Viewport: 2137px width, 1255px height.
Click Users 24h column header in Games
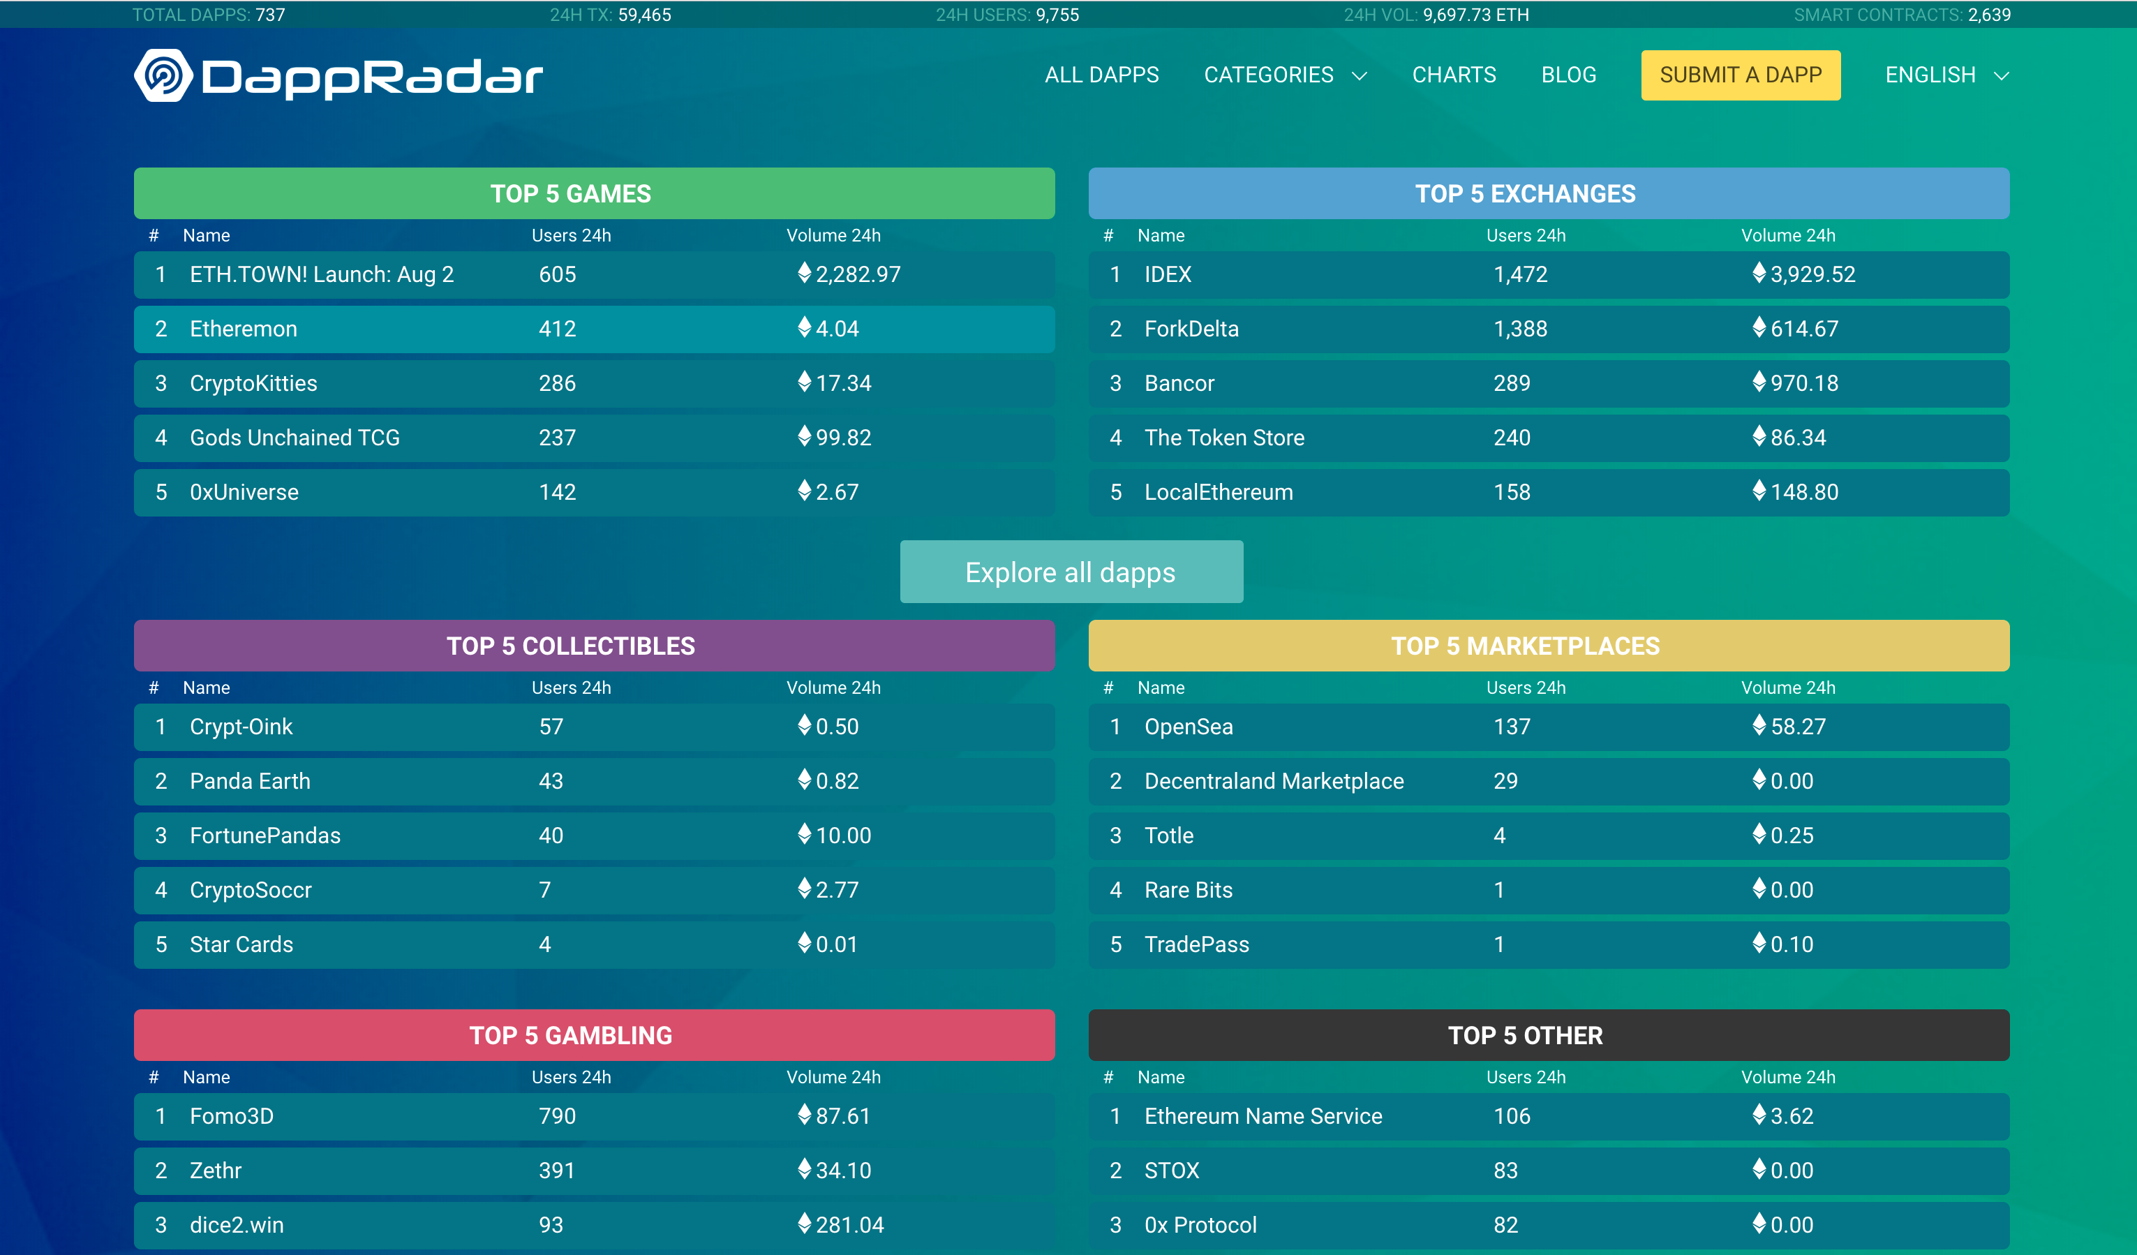click(571, 236)
